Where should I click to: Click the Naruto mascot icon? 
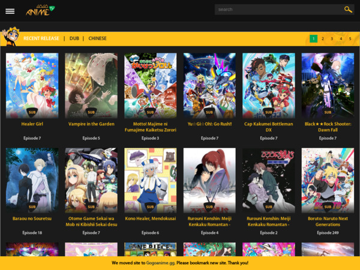coord(11,37)
